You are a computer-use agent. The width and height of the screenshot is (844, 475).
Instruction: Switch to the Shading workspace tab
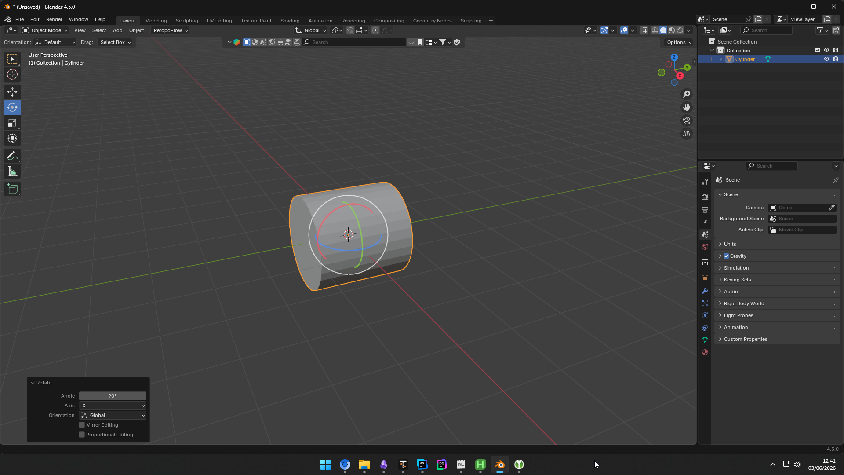coord(290,21)
